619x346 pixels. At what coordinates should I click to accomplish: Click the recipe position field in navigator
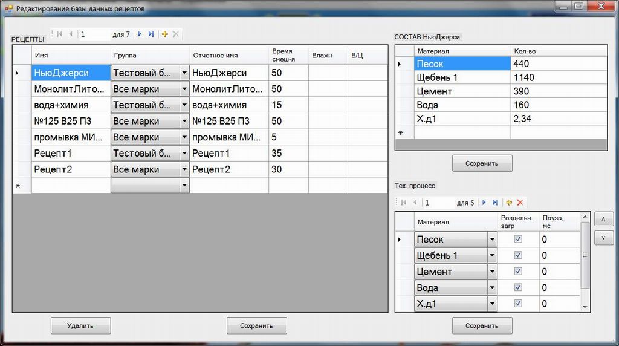[94, 34]
